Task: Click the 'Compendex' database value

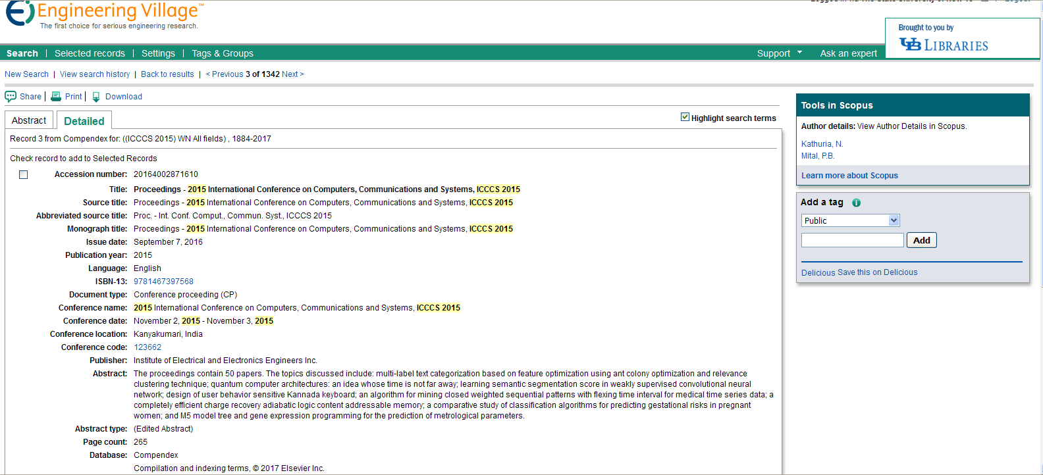Action: tap(156, 455)
